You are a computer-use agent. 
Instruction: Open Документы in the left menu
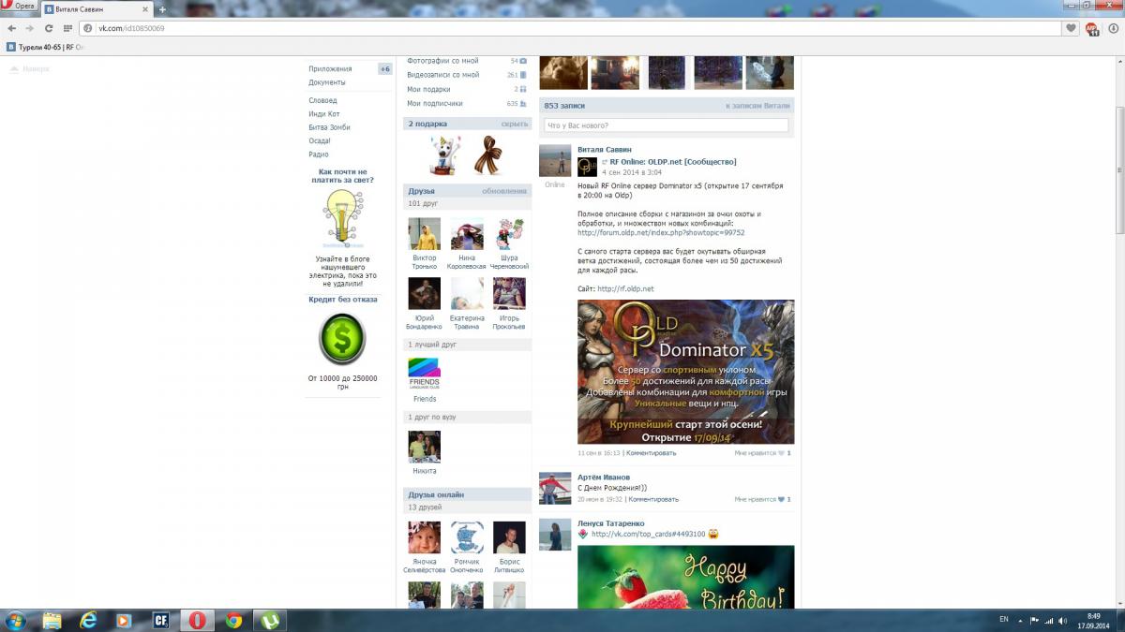(327, 82)
